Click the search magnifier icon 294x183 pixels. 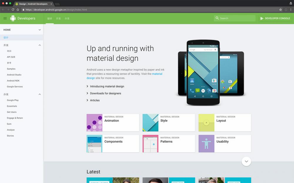pyautogui.click(x=217, y=18)
